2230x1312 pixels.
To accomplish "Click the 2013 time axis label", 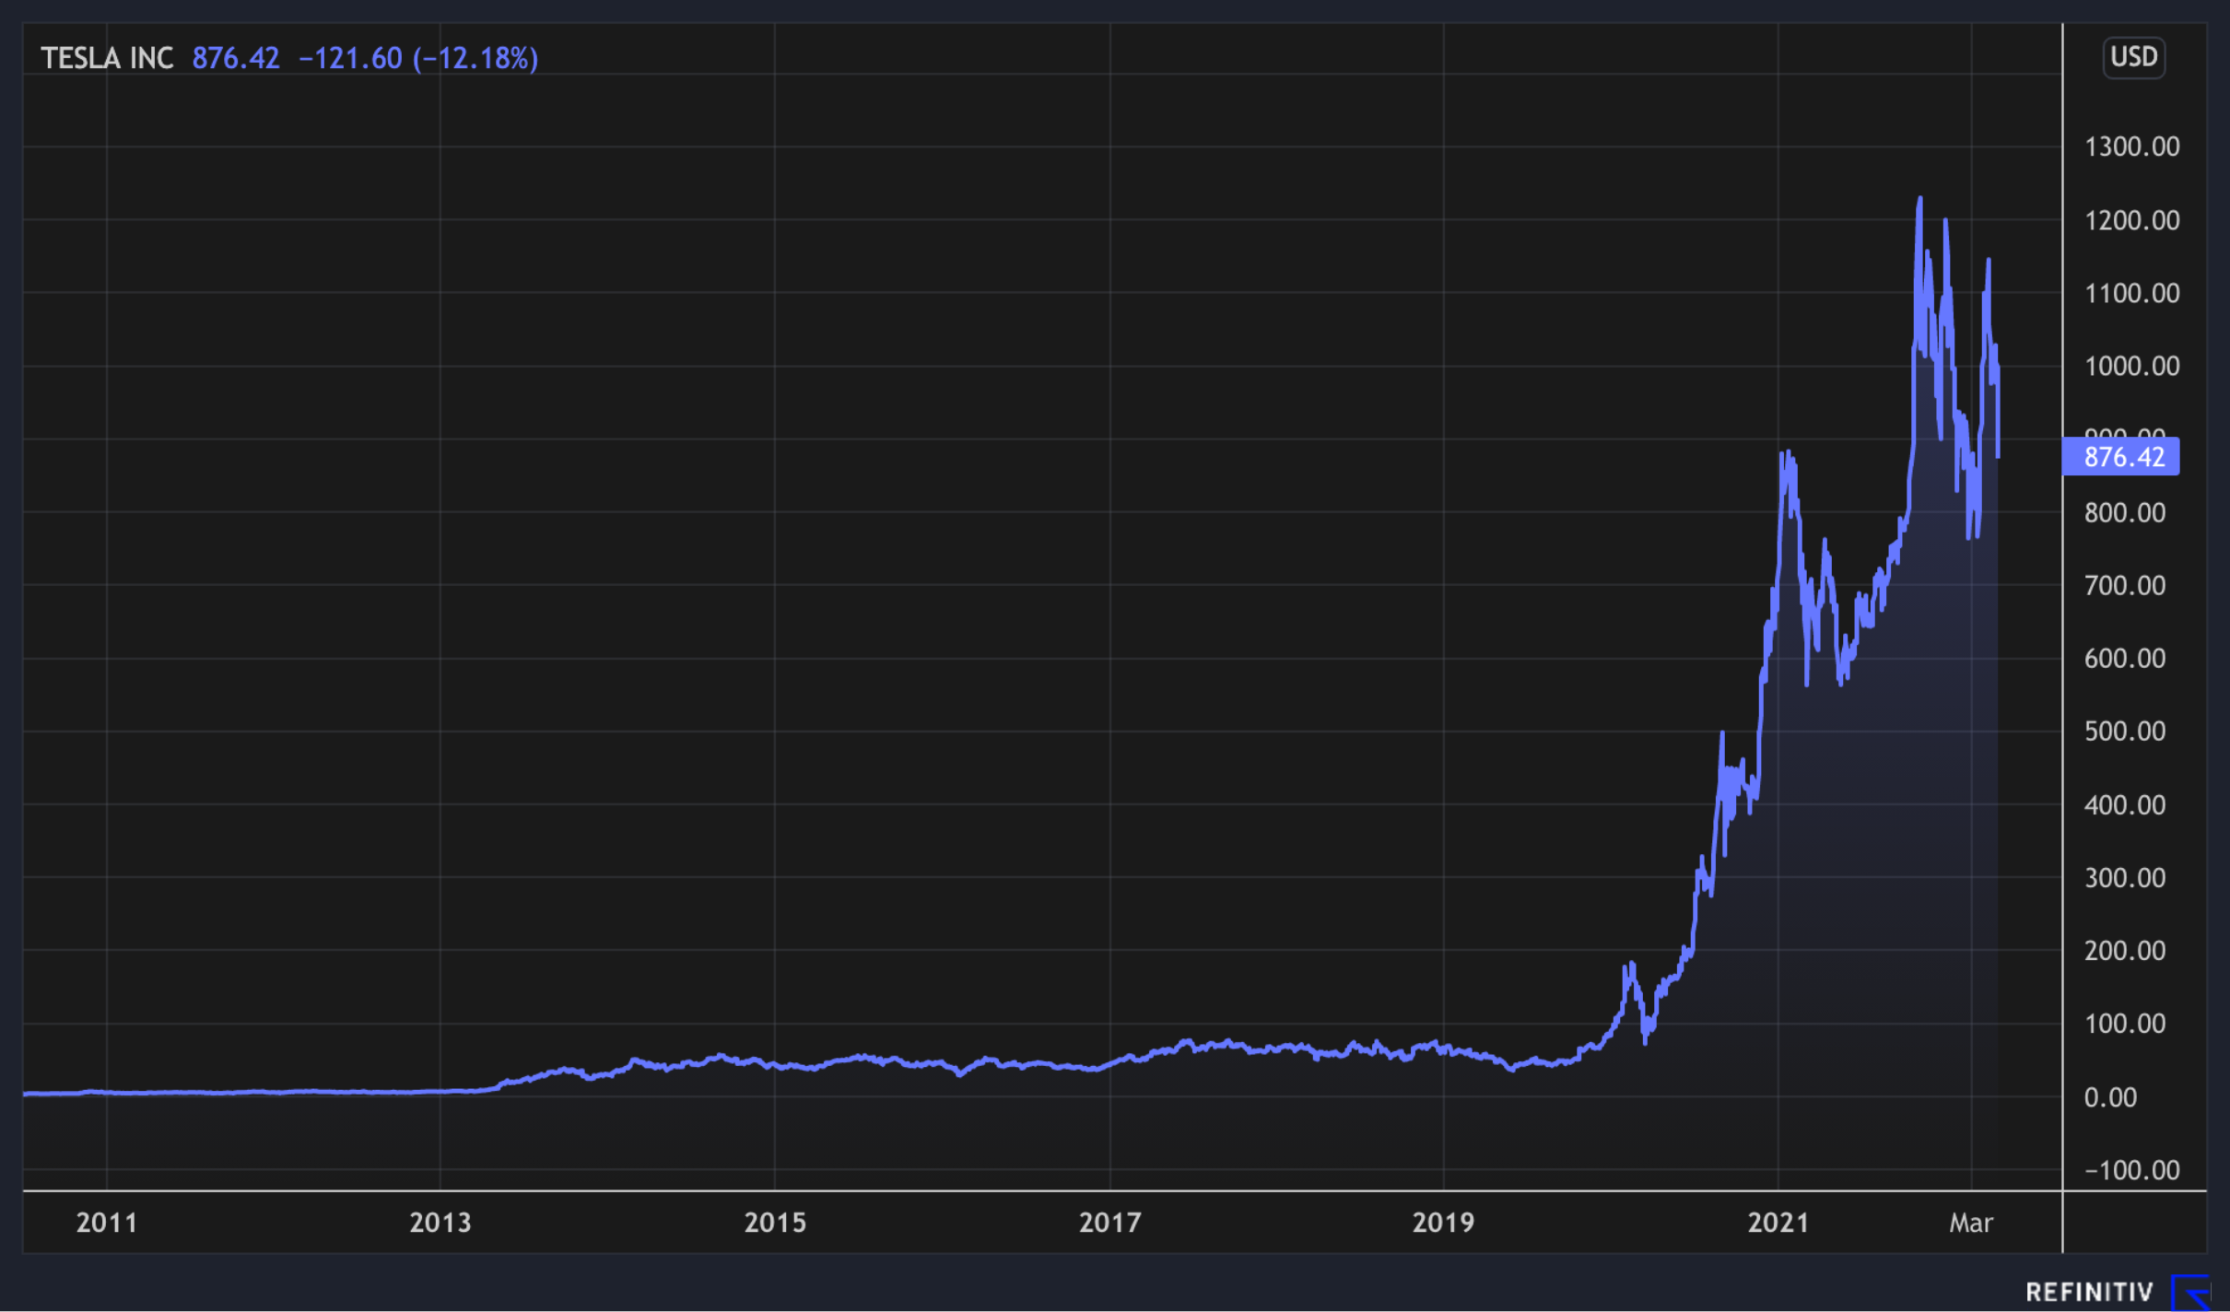I will [x=440, y=1223].
